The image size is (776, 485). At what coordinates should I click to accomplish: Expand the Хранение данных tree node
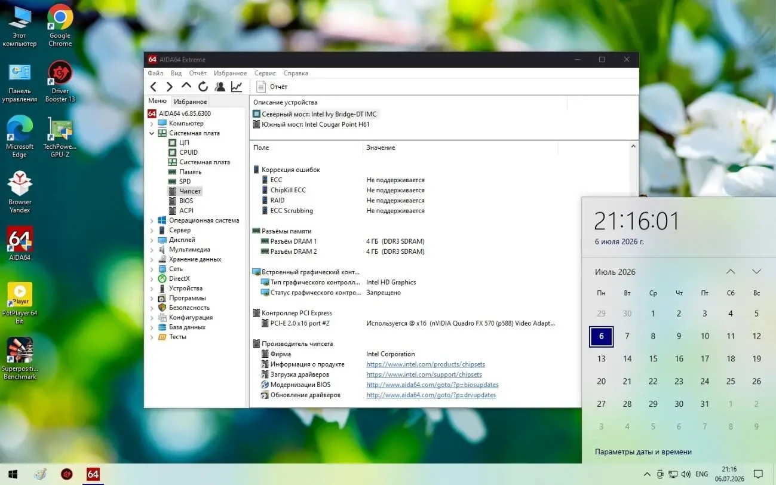coord(152,259)
